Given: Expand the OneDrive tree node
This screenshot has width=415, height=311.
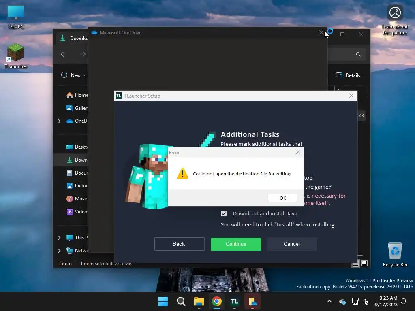Looking at the screenshot, I should pos(59,121).
